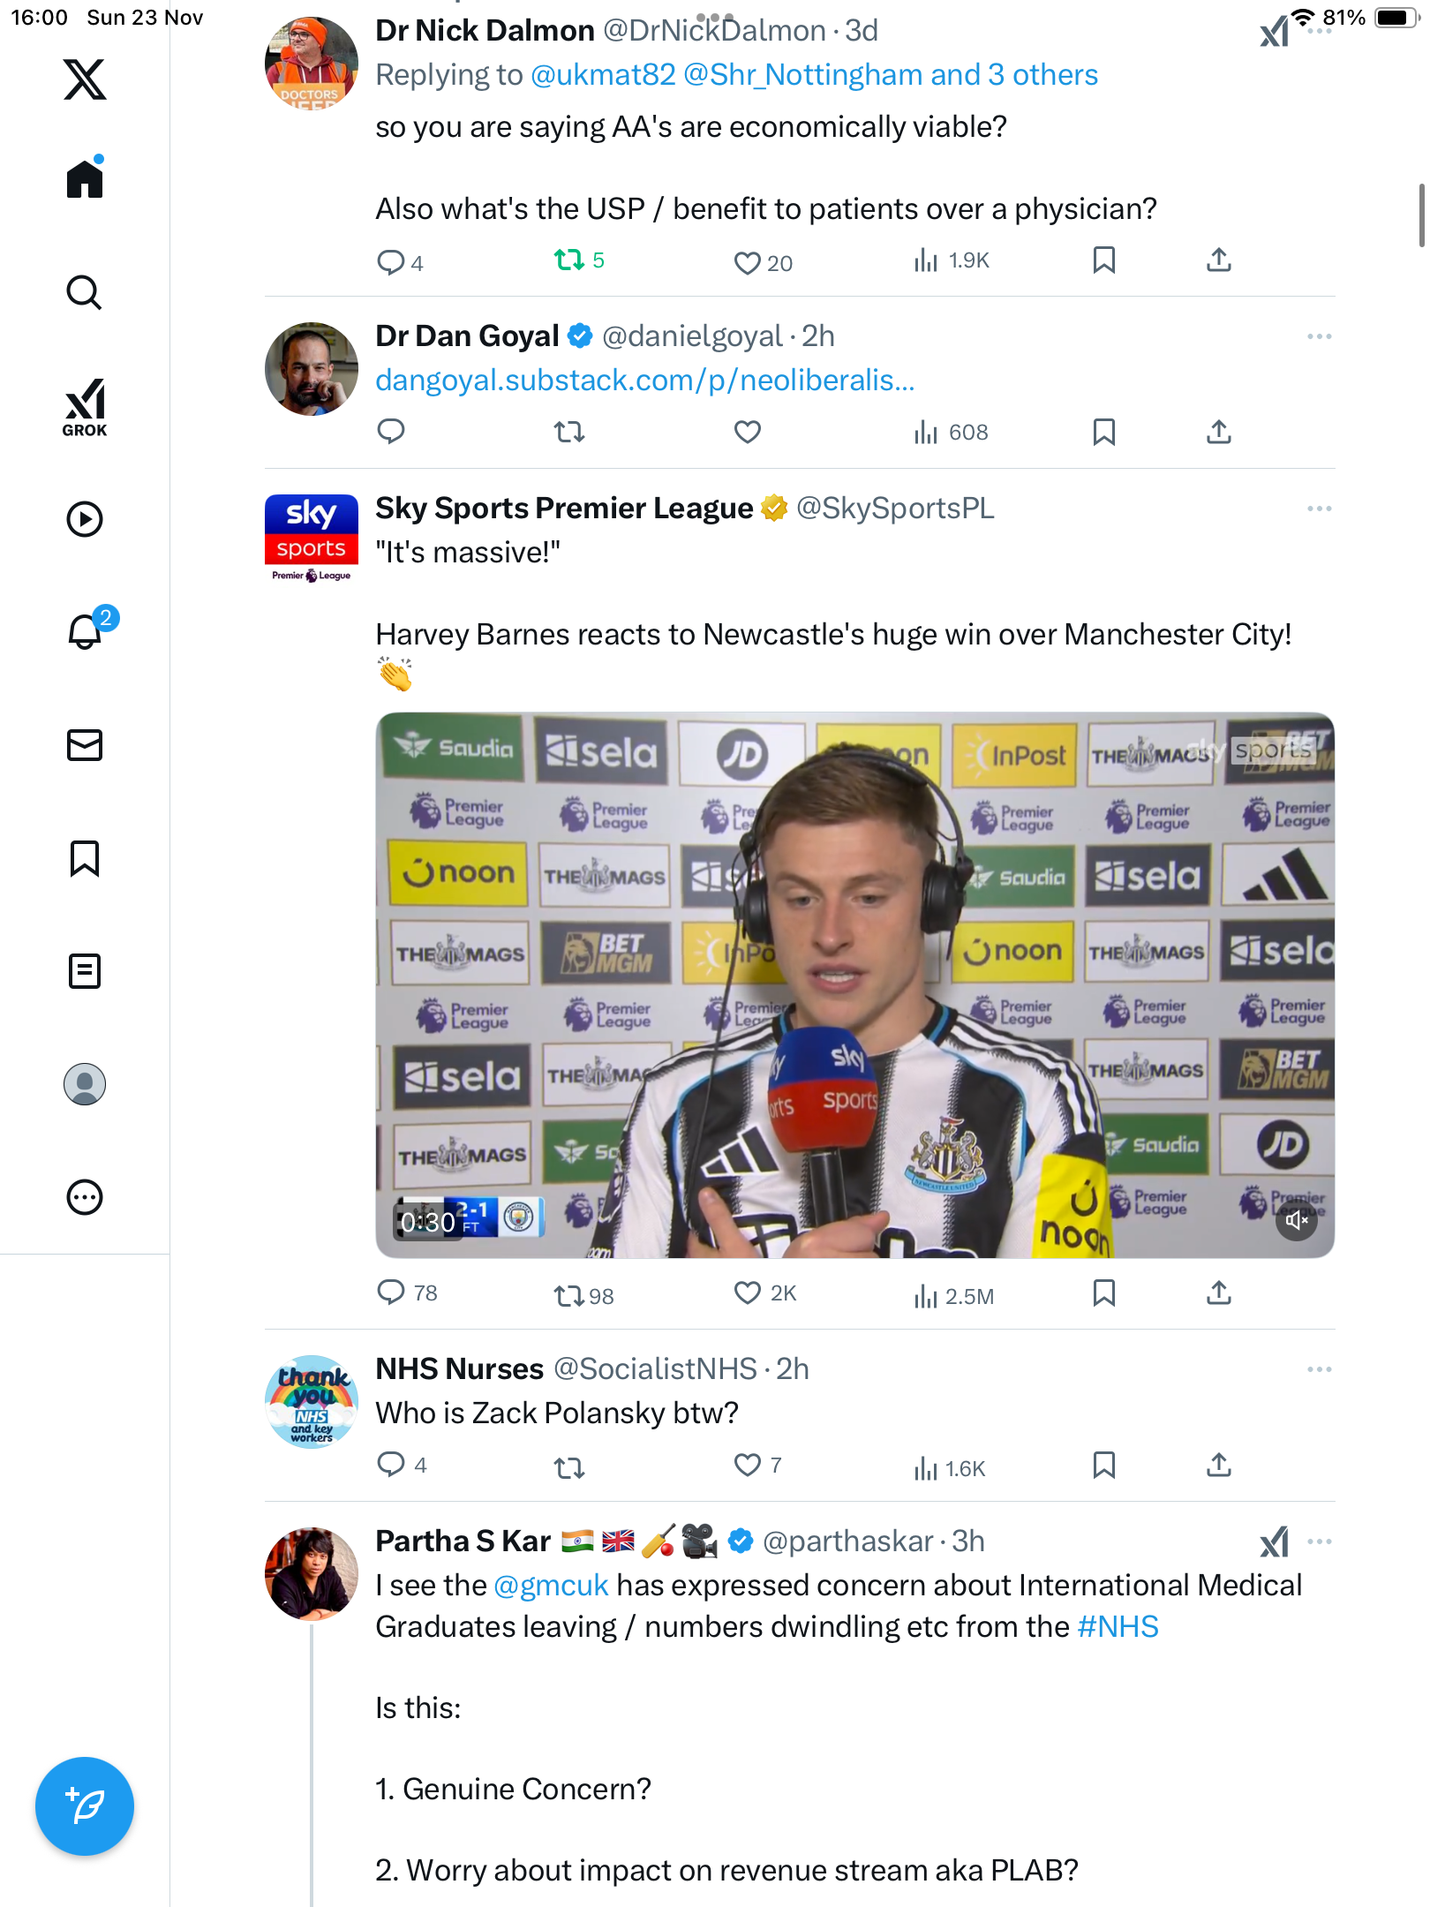
Task: Open more options on Sky Sports post
Action: (1319, 509)
